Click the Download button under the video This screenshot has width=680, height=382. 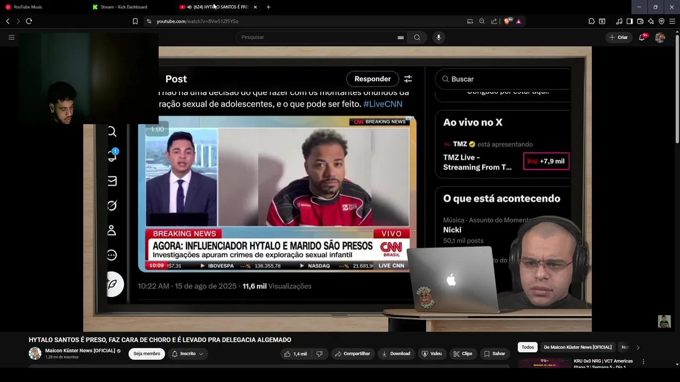click(396, 353)
